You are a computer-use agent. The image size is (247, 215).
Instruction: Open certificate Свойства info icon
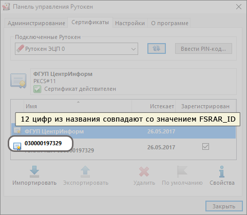(x=222, y=171)
